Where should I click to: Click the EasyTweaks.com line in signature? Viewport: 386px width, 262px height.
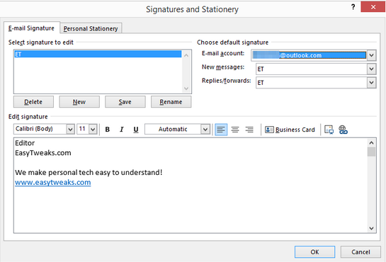(43, 153)
